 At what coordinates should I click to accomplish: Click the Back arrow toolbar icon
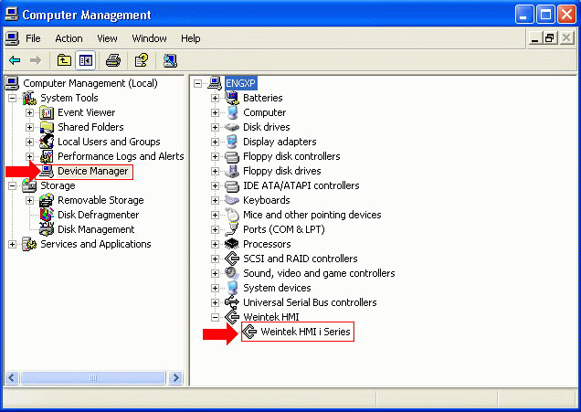[x=15, y=60]
